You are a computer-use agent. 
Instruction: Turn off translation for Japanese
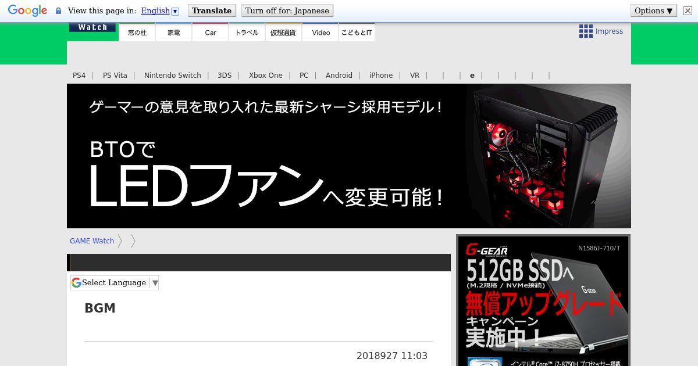(x=287, y=10)
